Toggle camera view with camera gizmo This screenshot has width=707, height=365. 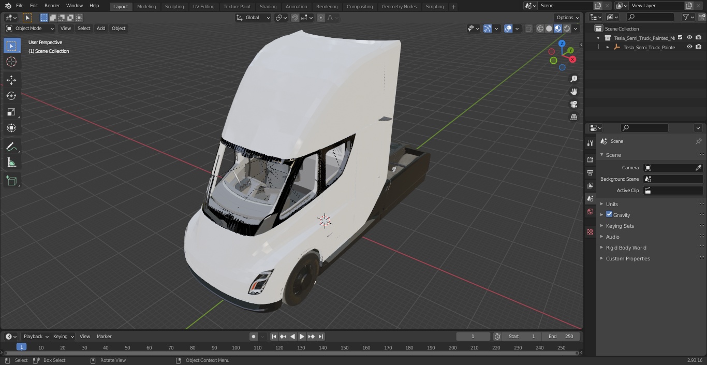[x=574, y=105]
